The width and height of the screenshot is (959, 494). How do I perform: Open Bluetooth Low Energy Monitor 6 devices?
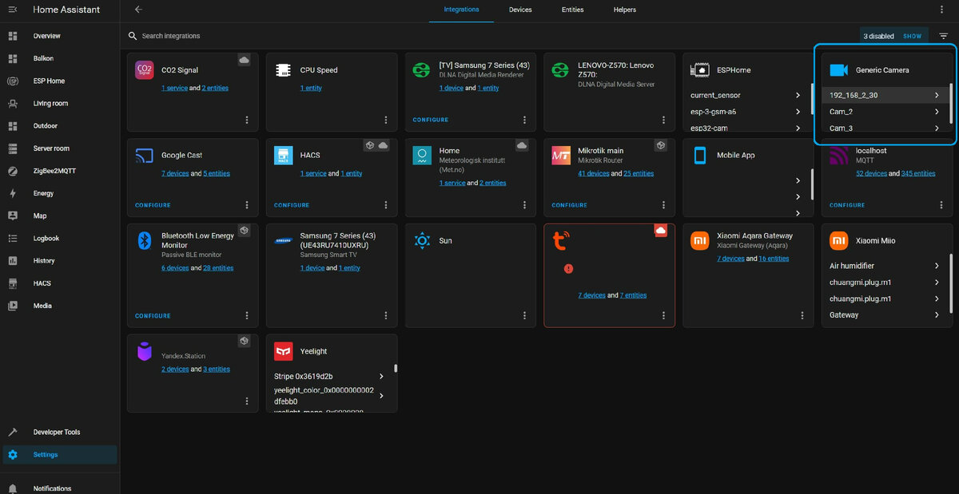[x=175, y=268]
